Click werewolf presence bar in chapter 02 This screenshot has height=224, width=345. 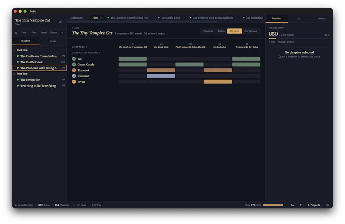pyautogui.click(x=161, y=76)
